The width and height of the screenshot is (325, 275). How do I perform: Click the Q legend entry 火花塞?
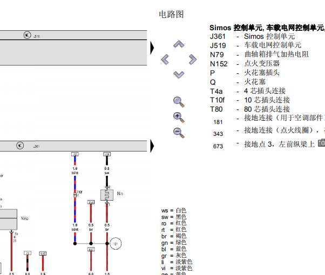click(x=238, y=82)
